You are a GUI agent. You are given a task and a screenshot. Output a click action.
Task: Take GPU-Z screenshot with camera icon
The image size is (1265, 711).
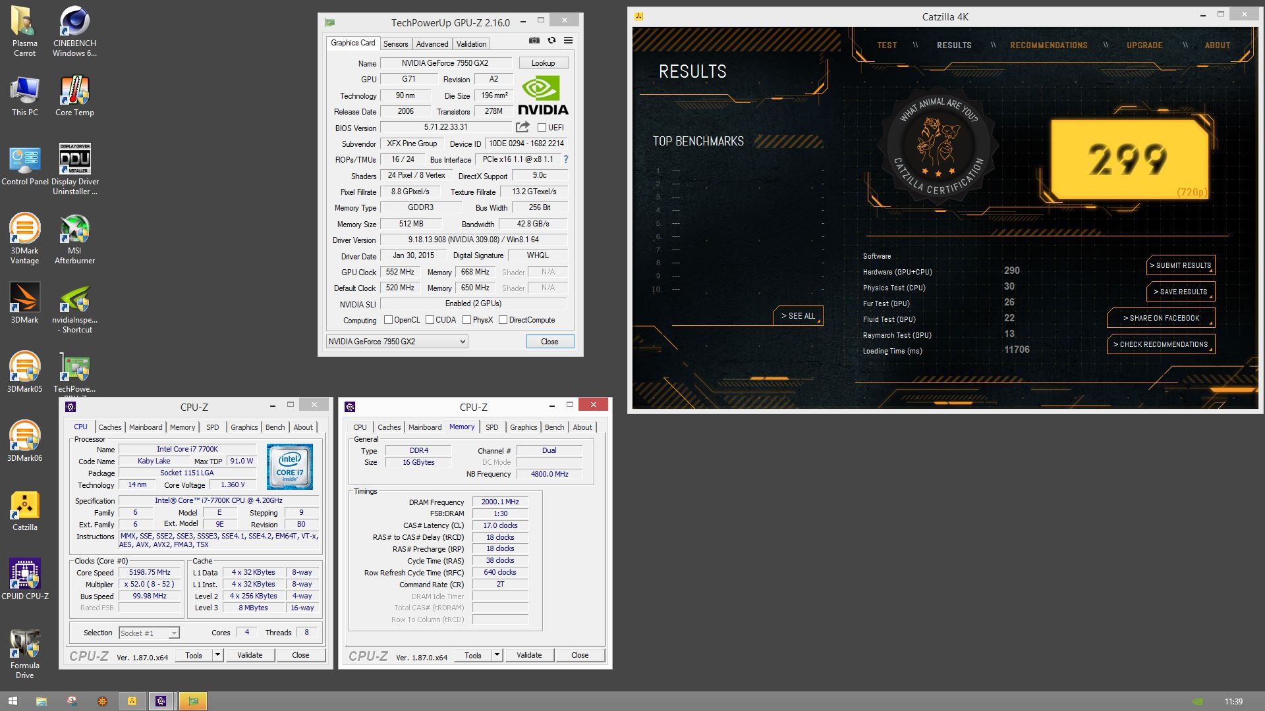[x=534, y=41]
